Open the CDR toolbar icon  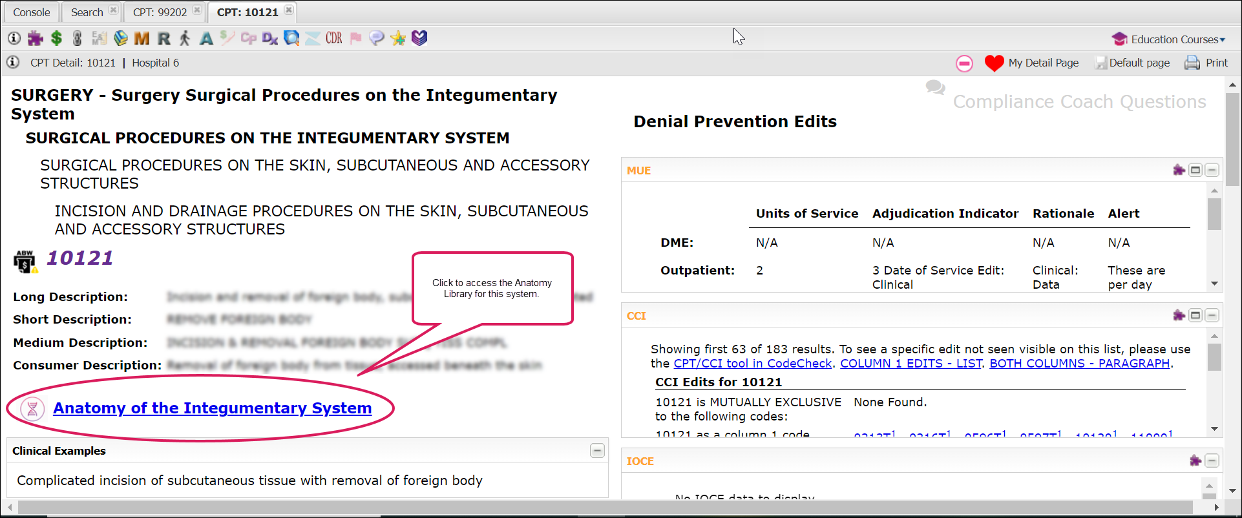coord(334,39)
